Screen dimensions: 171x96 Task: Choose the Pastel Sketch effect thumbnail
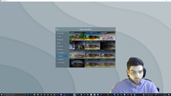point(108,36)
